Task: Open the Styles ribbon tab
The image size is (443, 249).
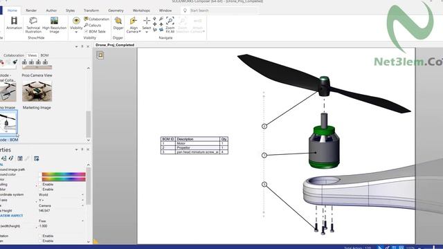Action: pos(71,10)
